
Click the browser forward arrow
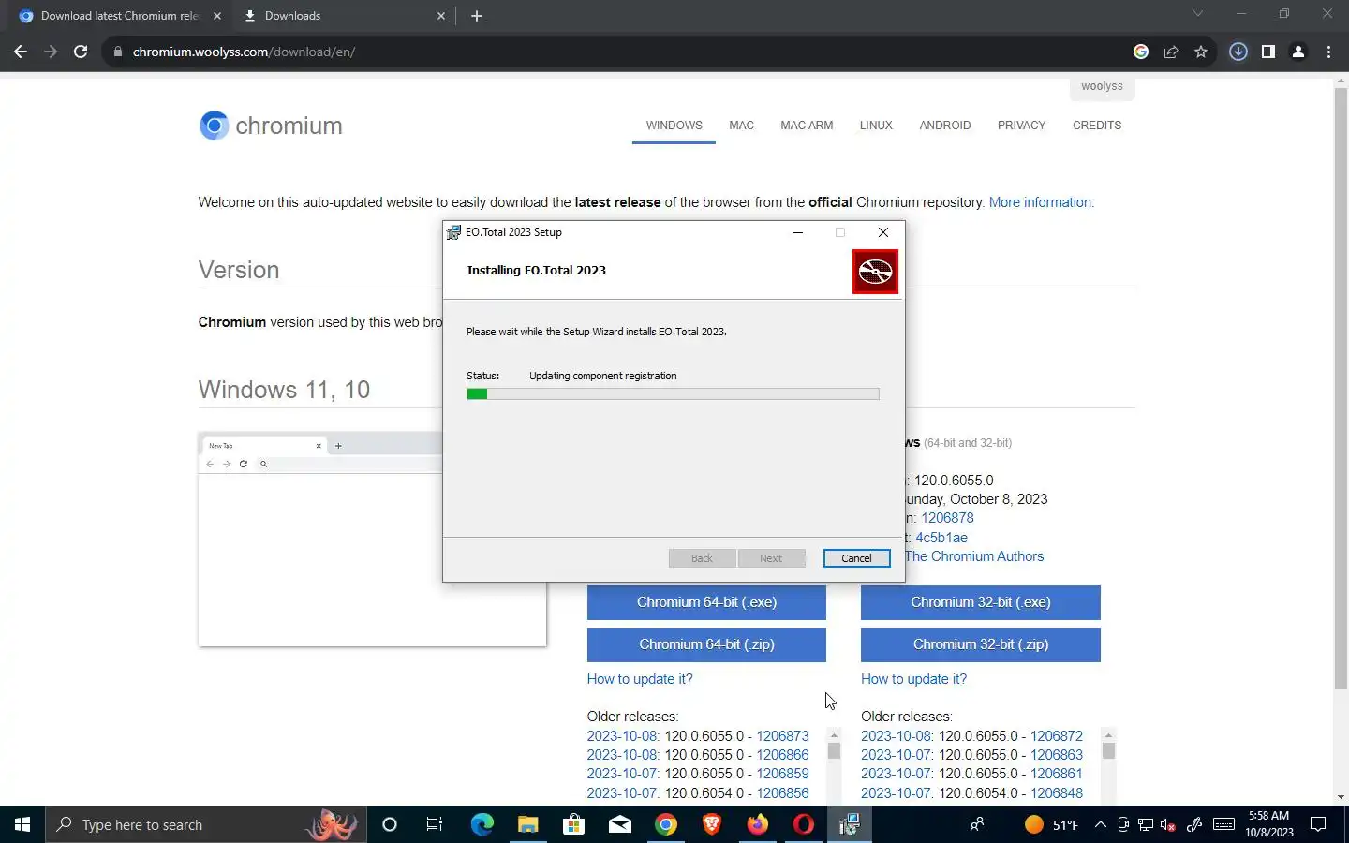tap(51, 52)
